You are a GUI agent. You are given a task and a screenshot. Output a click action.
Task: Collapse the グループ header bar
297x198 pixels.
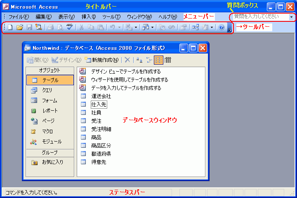point(50,153)
